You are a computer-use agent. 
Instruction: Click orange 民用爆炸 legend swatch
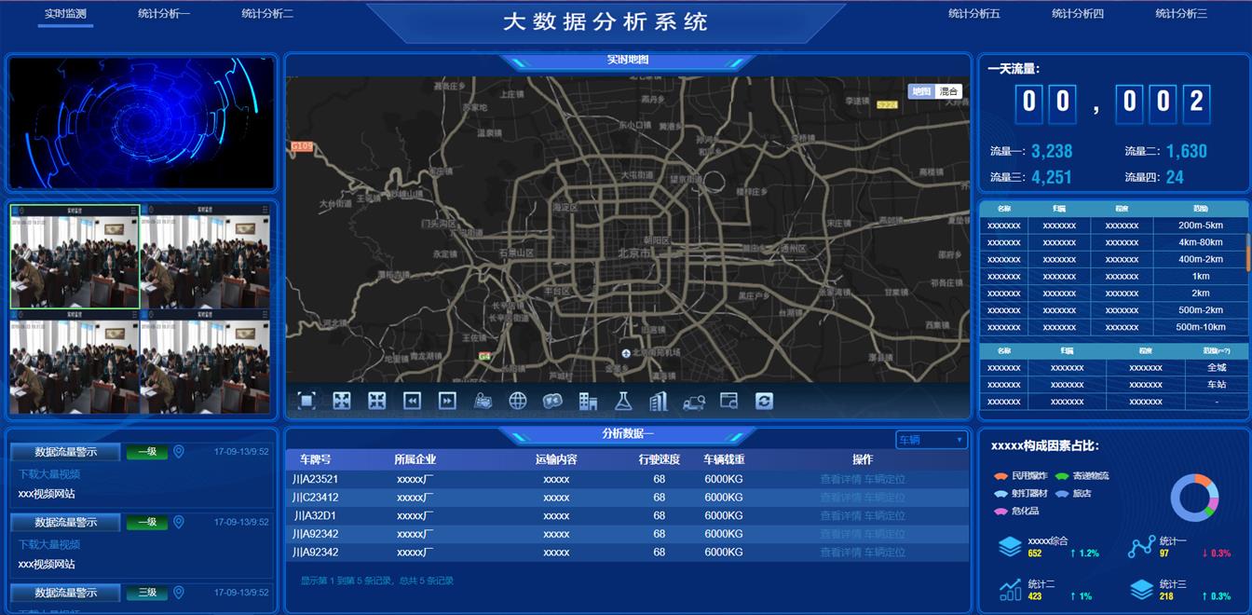click(x=1001, y=476)
